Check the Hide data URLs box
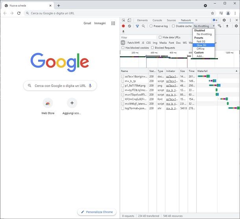The image size is (240, 219). pyautogui.click(x=160, y=37)
